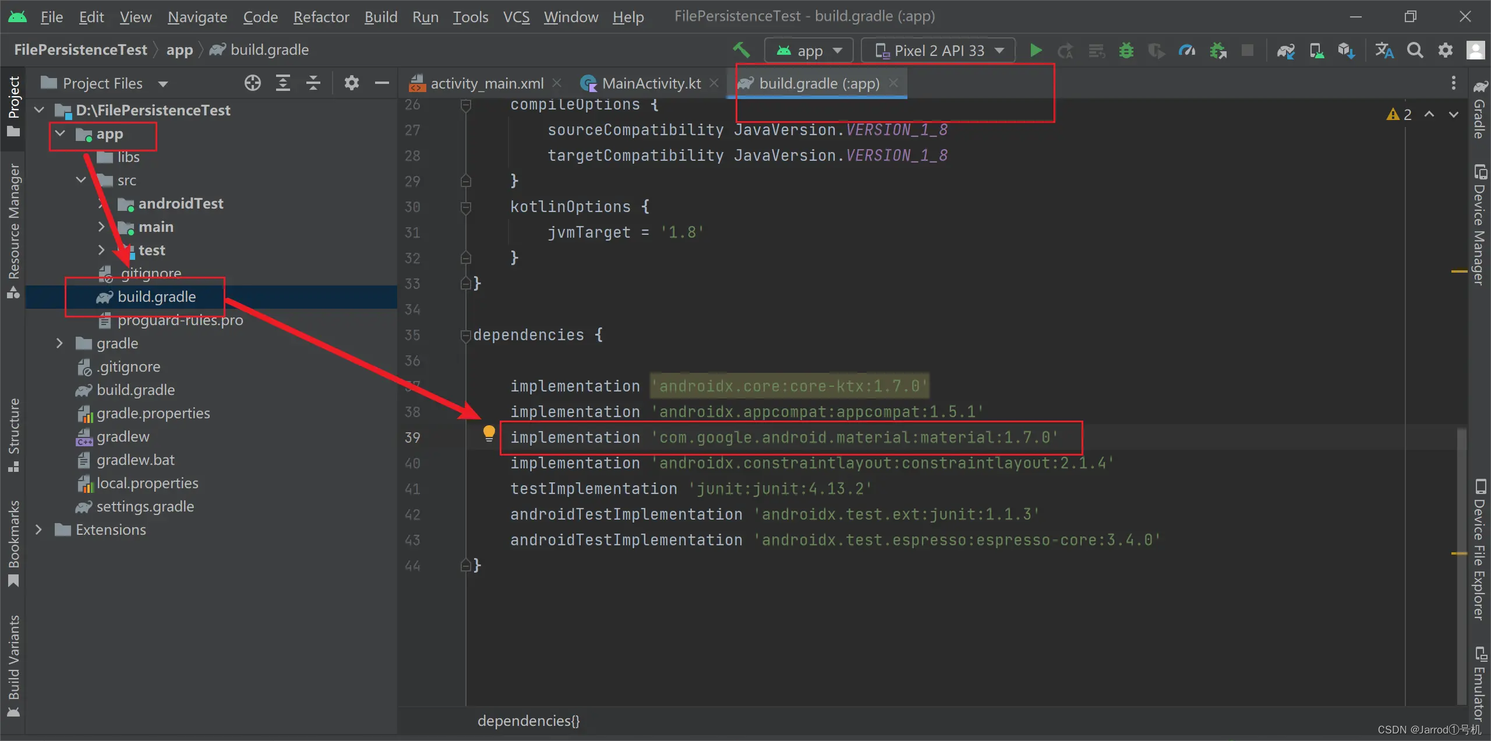Select Opened File target icon in Project panel
This screenshot has width=1491, height=741.
[x=252, y=83]
